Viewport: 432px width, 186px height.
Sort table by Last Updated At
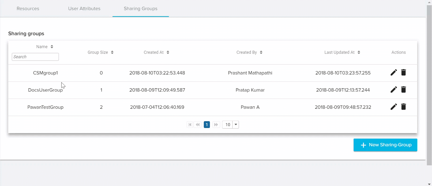pos(359,52)
